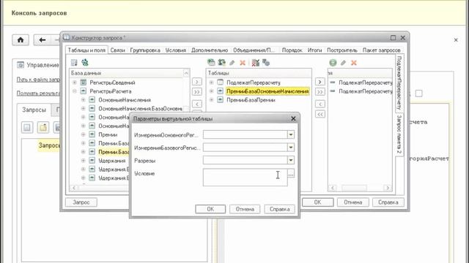
Task: Toggle checkbox in Консоль запросов window at right
Action: click(x=419, y=94)
